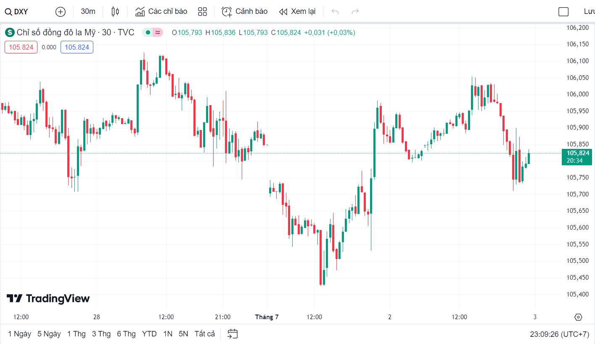Click the blue 105.824 buy price box

point(77,47)
